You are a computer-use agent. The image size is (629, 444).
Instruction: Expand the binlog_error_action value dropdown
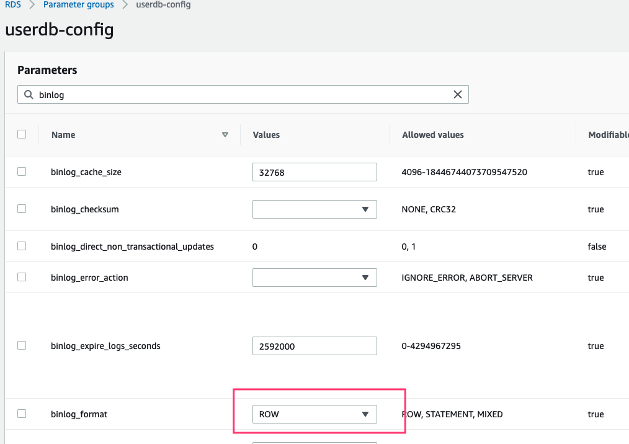tap(314, 278)
